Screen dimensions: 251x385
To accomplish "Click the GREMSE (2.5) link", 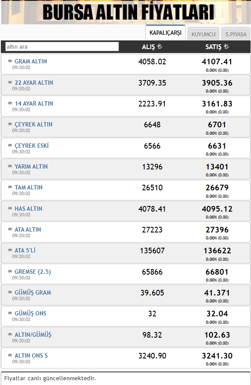I will coord(33,272).
